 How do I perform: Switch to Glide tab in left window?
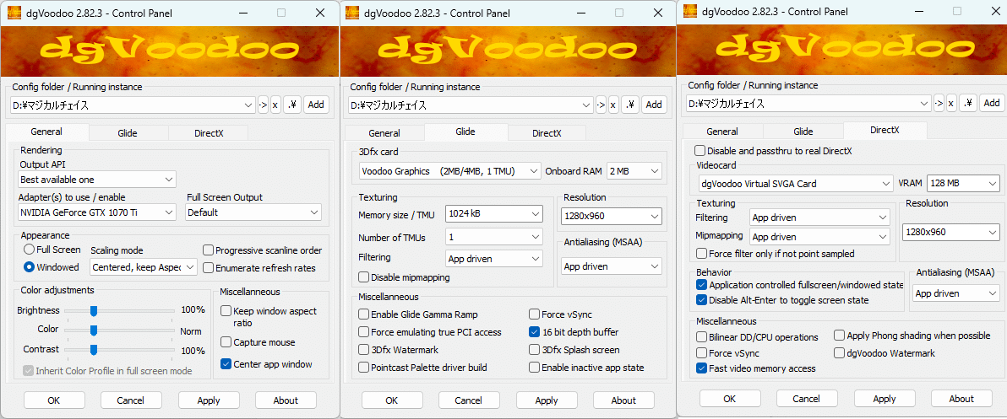128,133
